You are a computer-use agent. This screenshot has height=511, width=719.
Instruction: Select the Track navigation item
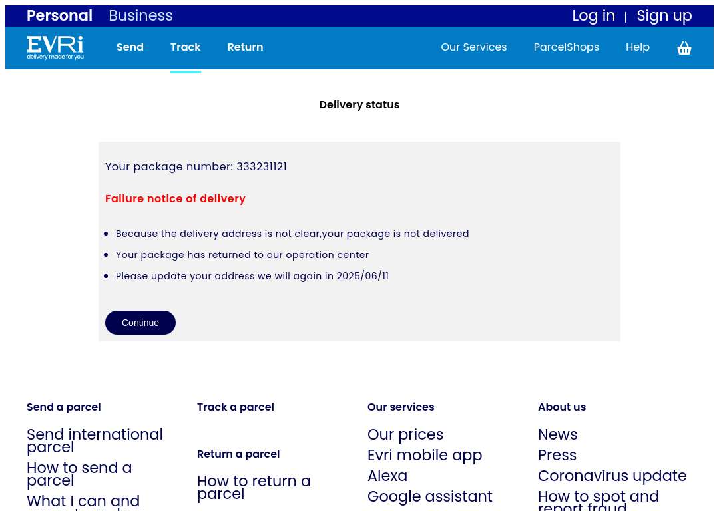pos(185,47)
